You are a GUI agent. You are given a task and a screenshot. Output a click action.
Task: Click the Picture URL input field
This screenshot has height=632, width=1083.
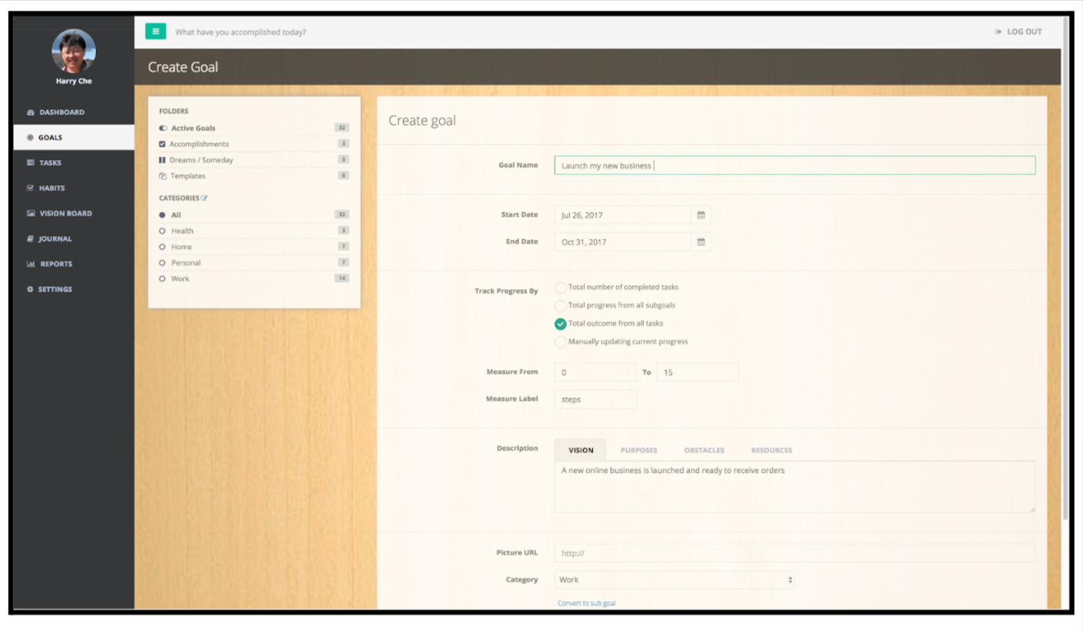click(795, 553)
